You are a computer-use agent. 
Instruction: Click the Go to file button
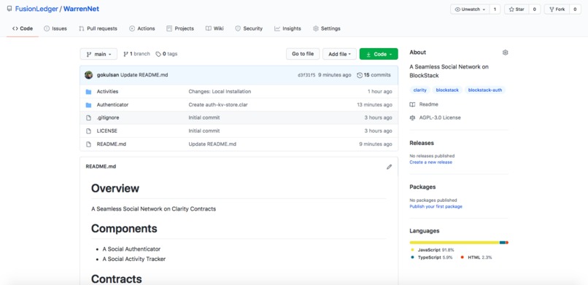(303, 54)
